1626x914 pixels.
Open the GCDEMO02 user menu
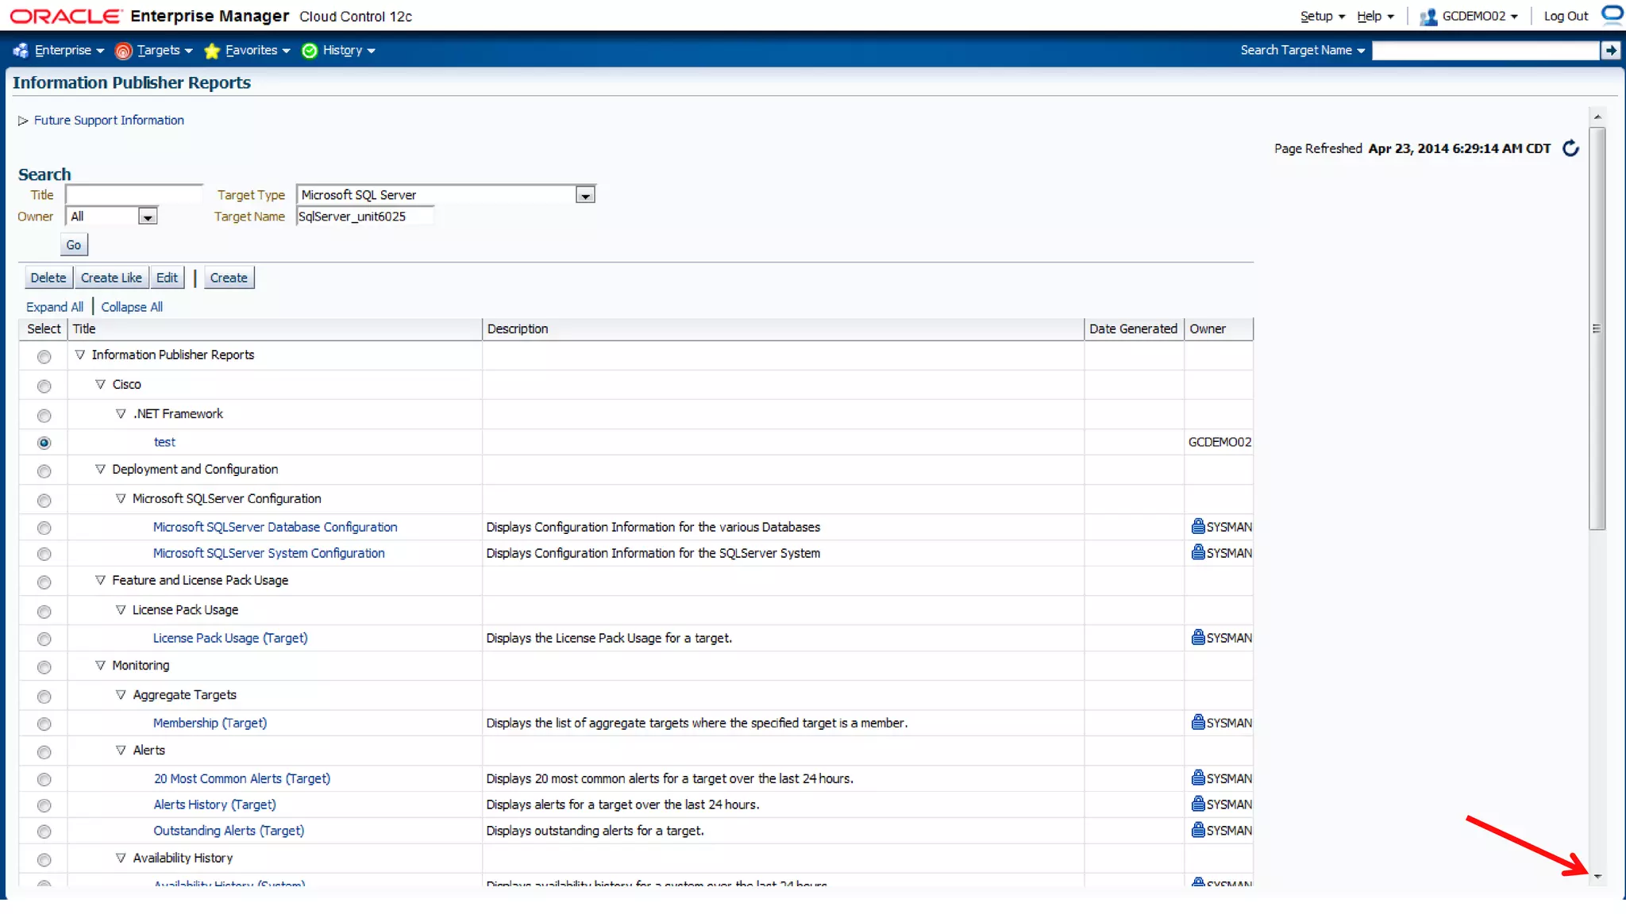coord(1480,16)
